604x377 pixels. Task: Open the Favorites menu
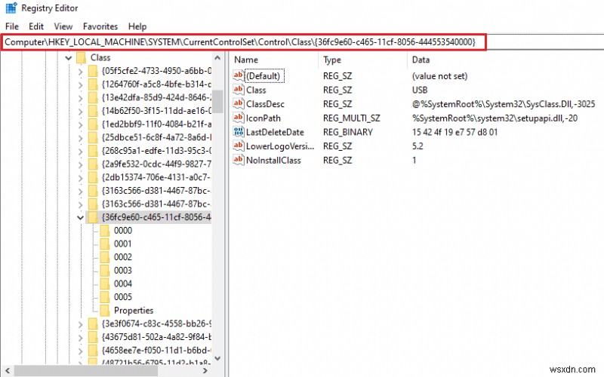click(100, 26)
